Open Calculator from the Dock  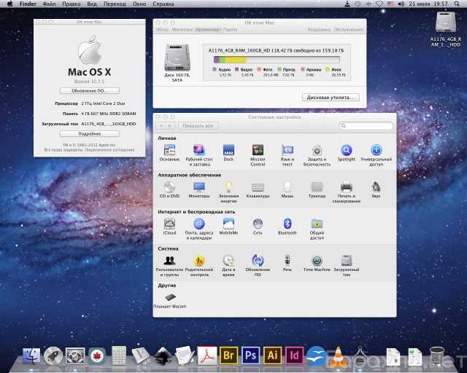(119, 356)
